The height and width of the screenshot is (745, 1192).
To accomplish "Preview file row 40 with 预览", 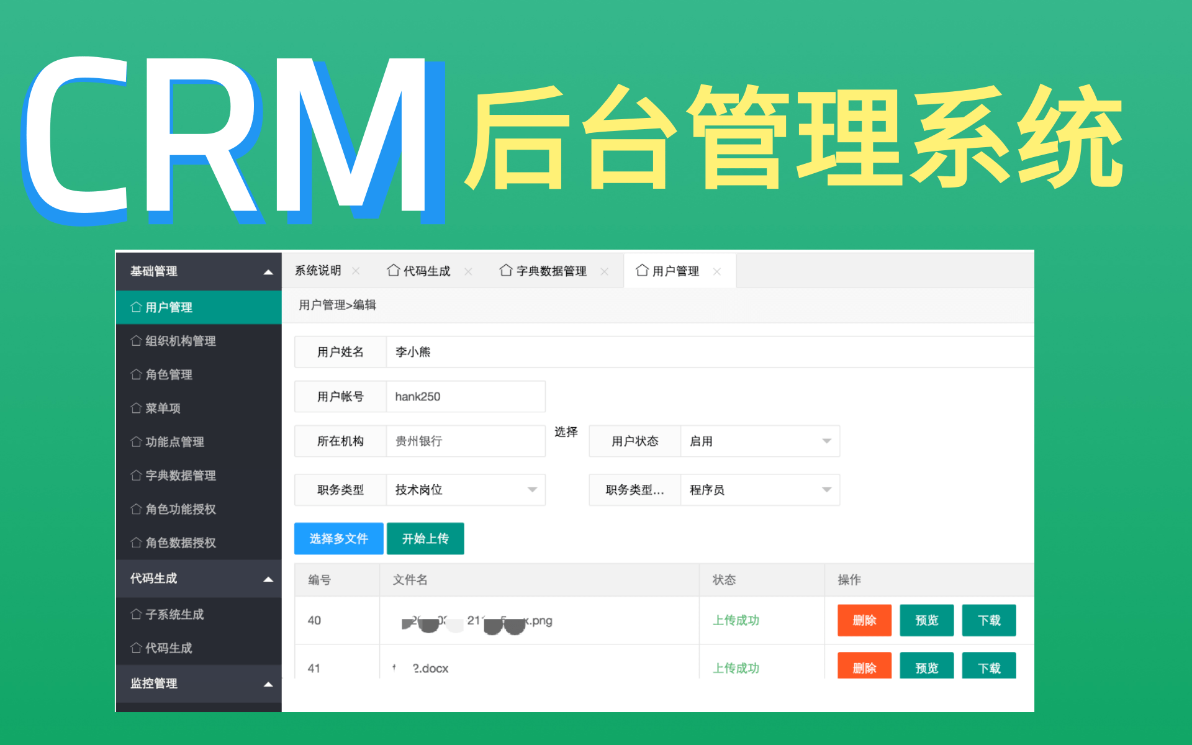I will coord(926,620).
